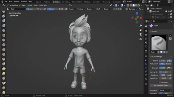Open the Face Sets menu
Screen dimensions: 174x97
point(43,5)
